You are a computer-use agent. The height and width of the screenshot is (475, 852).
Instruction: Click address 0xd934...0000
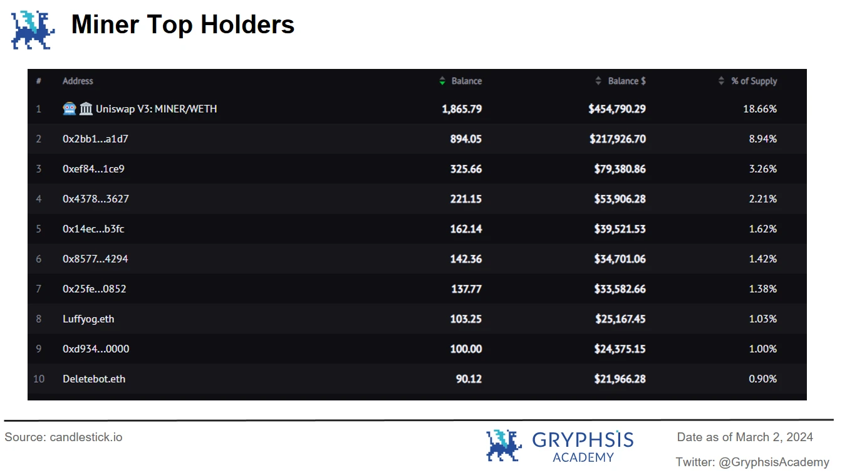96,349
